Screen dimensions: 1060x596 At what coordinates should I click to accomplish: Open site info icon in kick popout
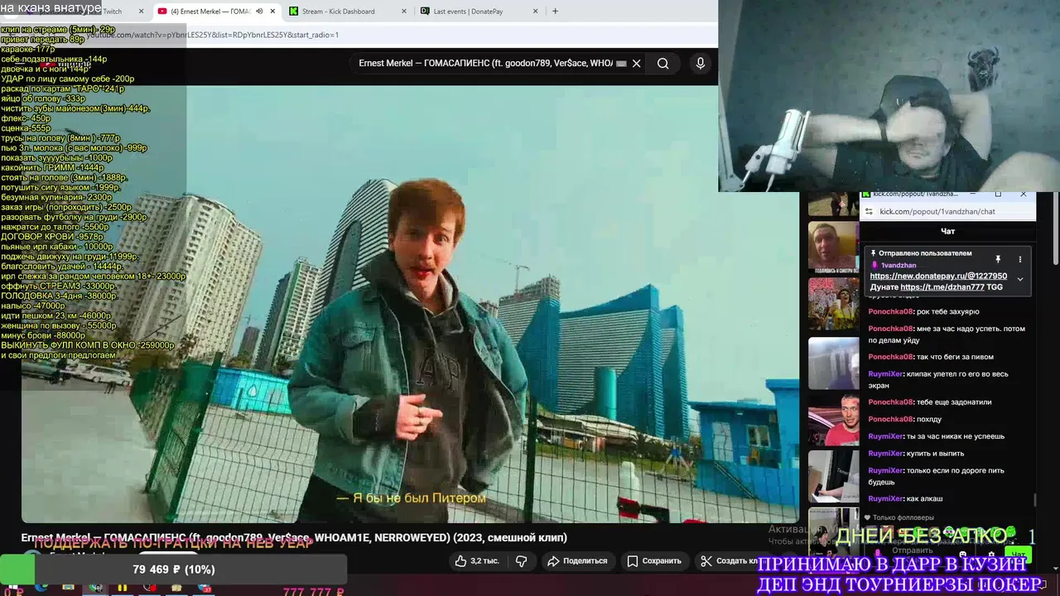869,211
